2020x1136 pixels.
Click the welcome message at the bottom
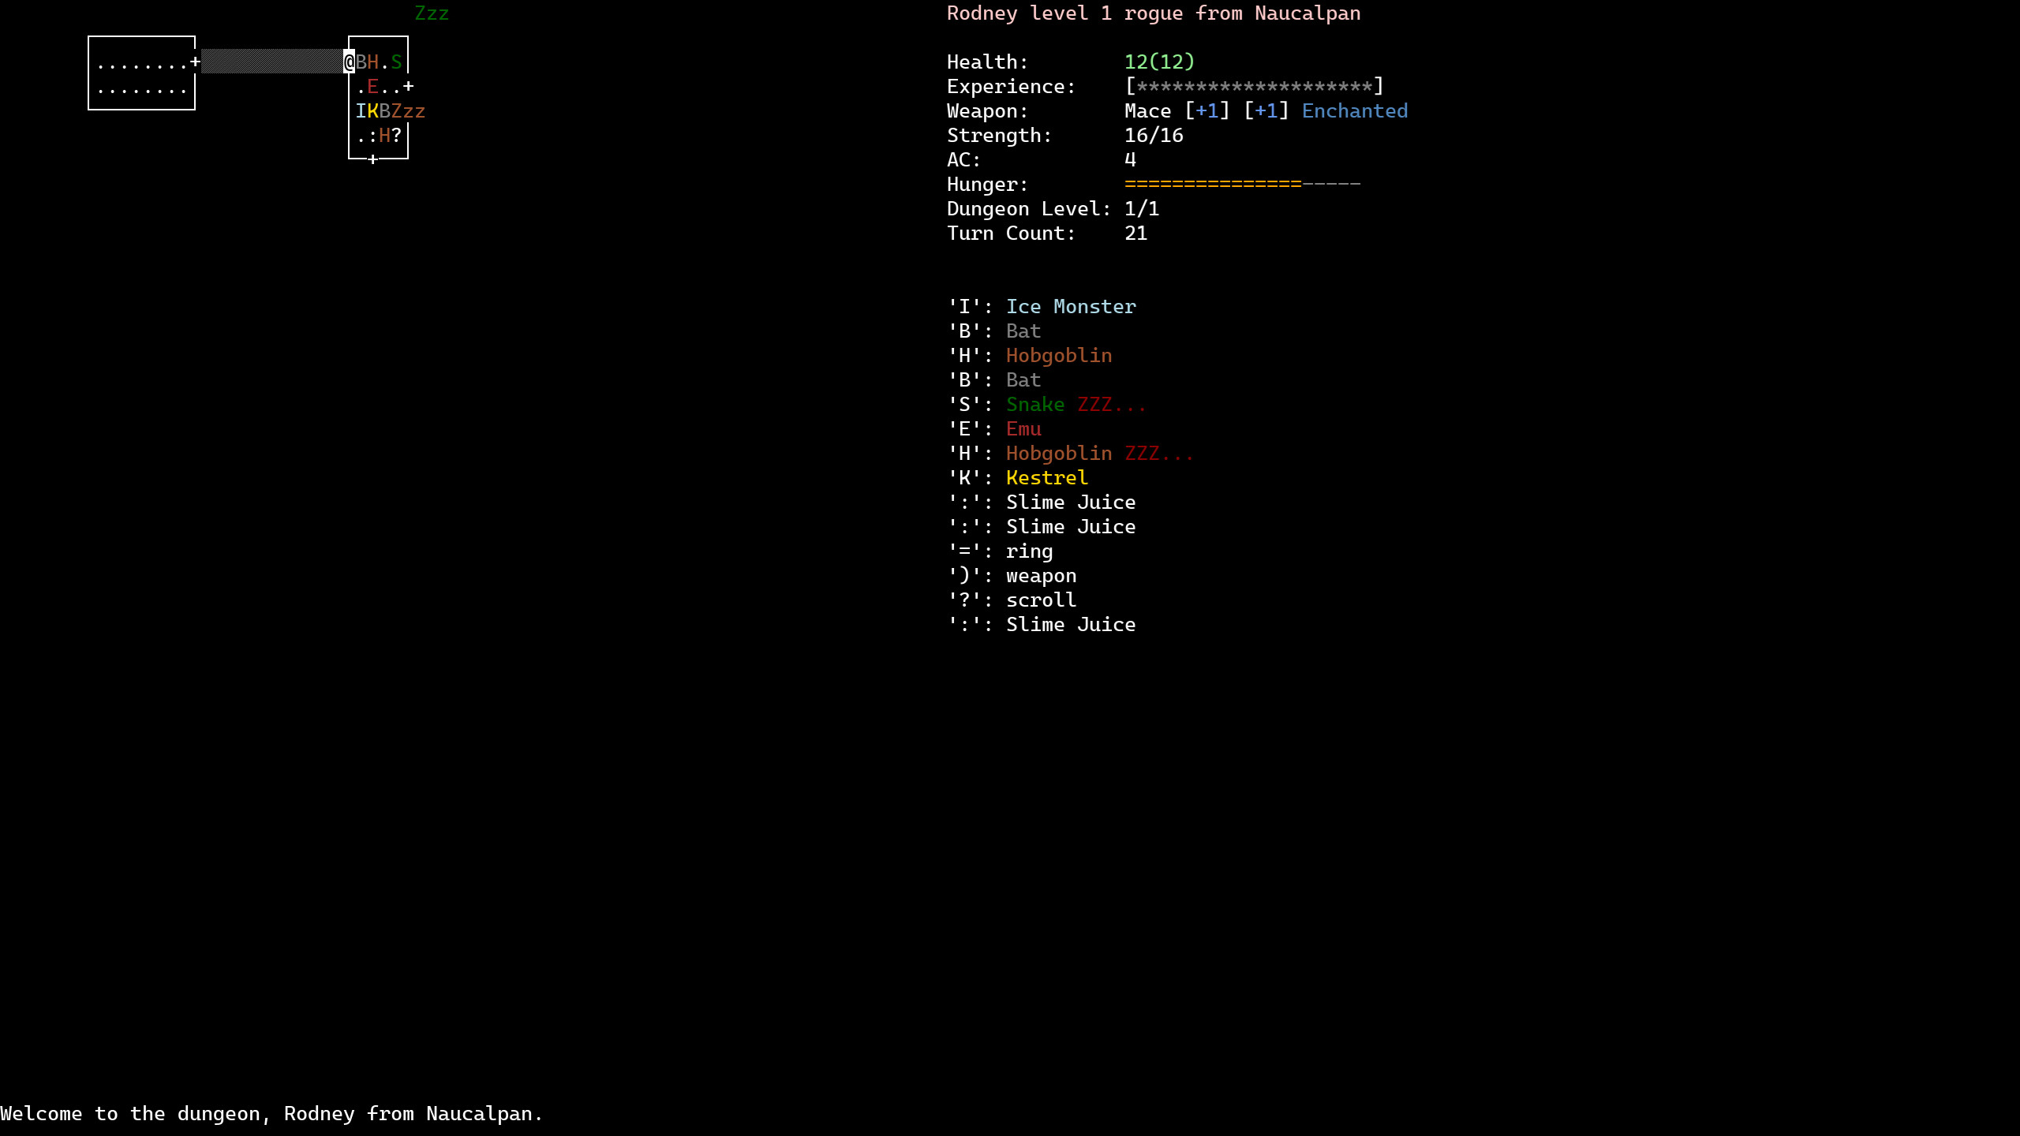[x=271, y=1113]
